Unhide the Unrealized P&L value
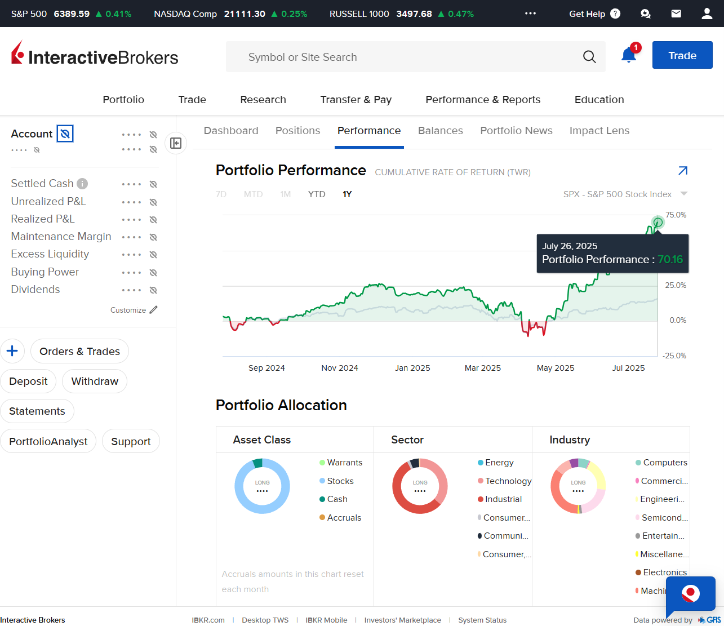 (x=153, y=202)
